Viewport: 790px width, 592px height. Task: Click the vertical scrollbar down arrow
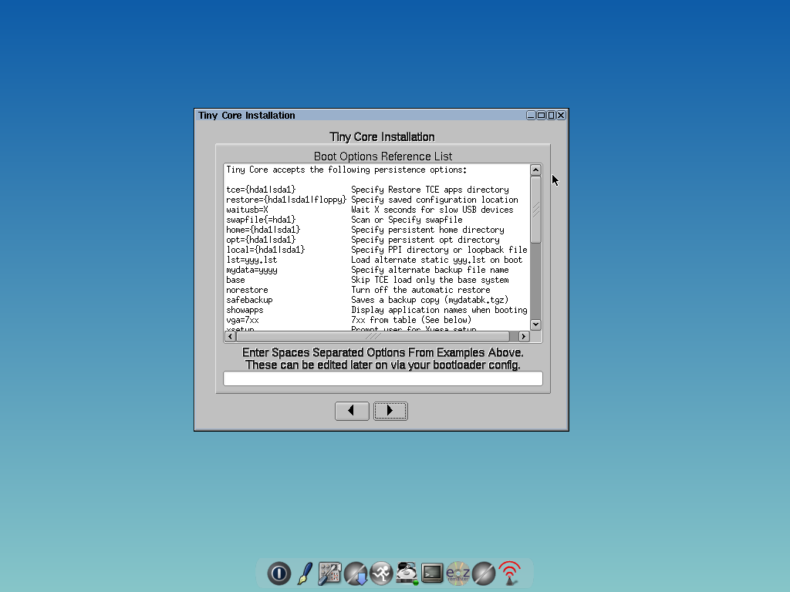click(535, 325)
